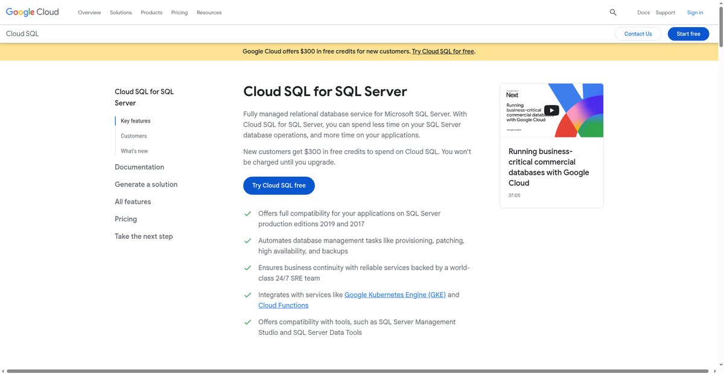Jump to the Documentation section
This screenshot has width=724, height=374.
click(x=139, y=167)
